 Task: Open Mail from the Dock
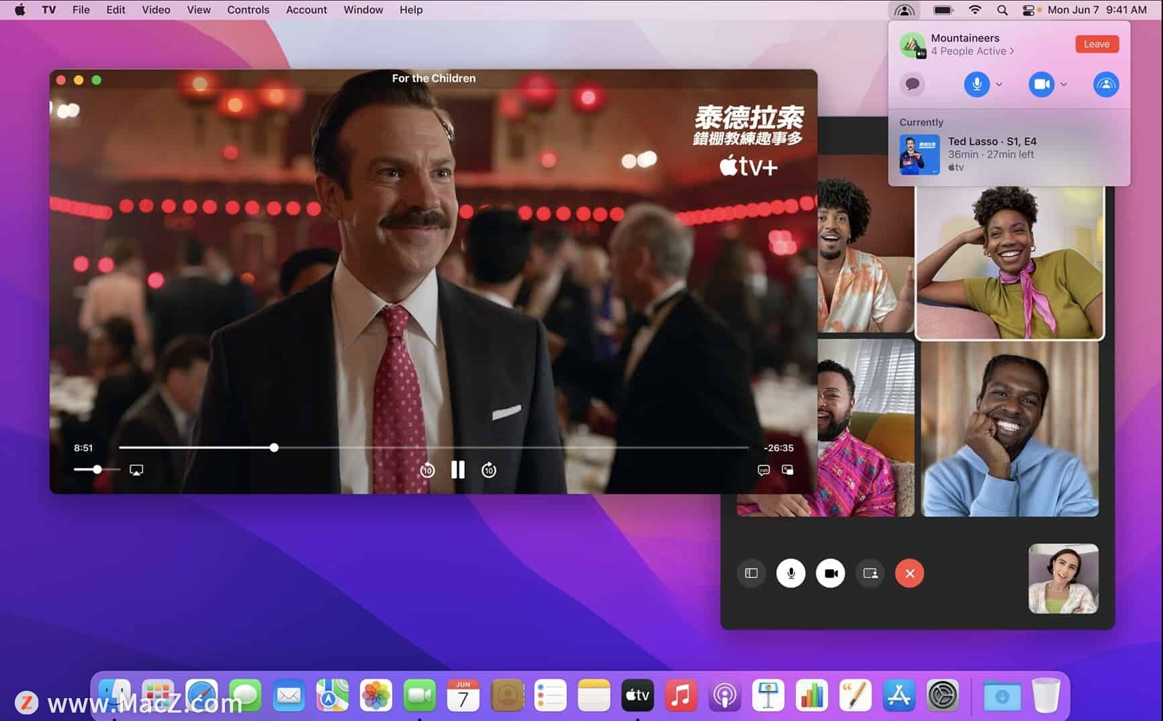(289, 695)
